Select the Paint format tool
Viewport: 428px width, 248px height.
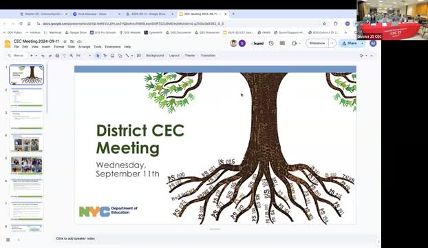(64, 56)
